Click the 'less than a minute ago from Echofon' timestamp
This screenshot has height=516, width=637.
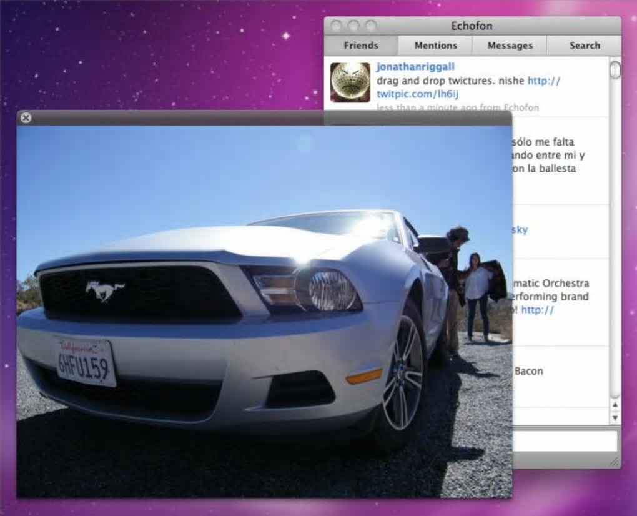tap(458, 107)
